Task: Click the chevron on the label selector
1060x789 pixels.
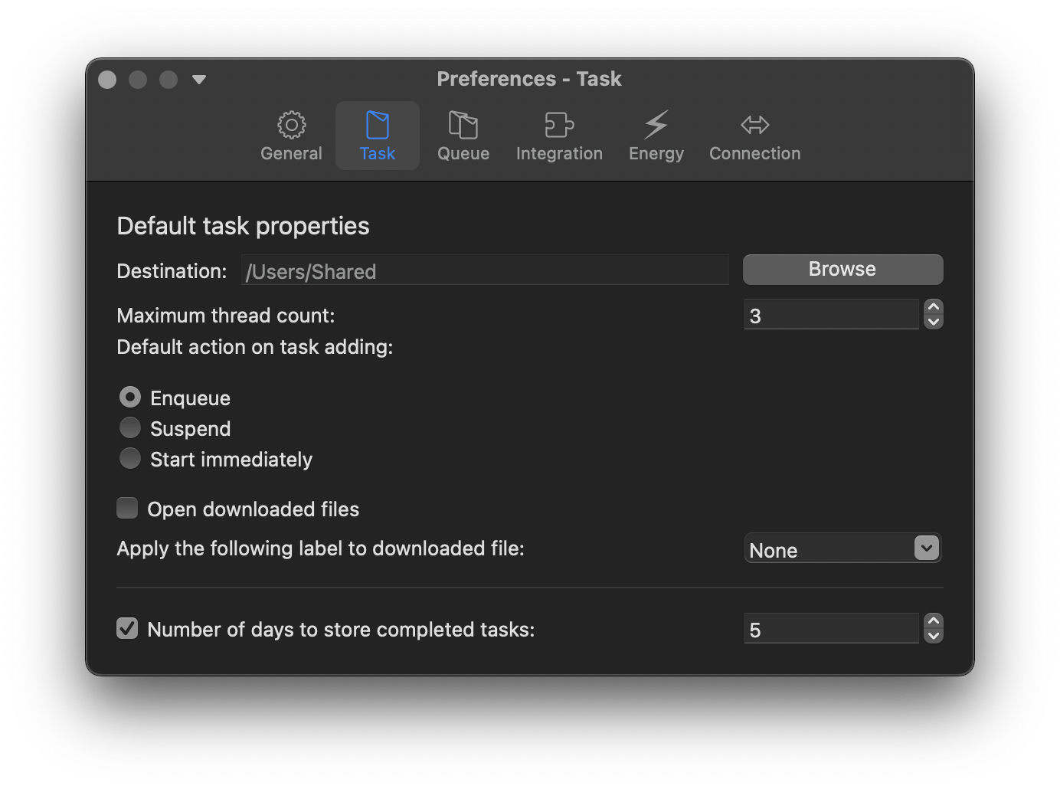Action: [926, 548]
